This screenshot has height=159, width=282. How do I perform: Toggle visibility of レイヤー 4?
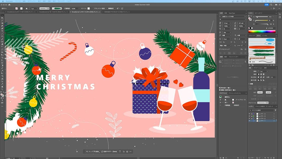[249, 114]
